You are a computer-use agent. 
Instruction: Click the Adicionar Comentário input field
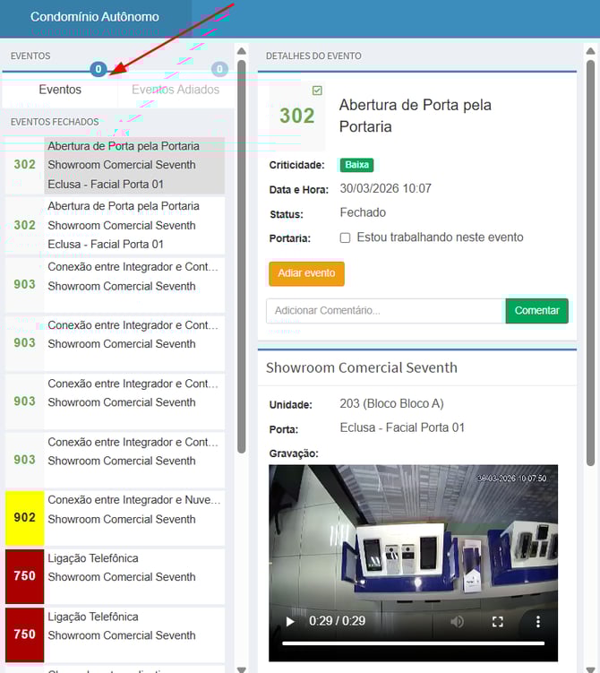pyautogui.click(x=385, y=311)
